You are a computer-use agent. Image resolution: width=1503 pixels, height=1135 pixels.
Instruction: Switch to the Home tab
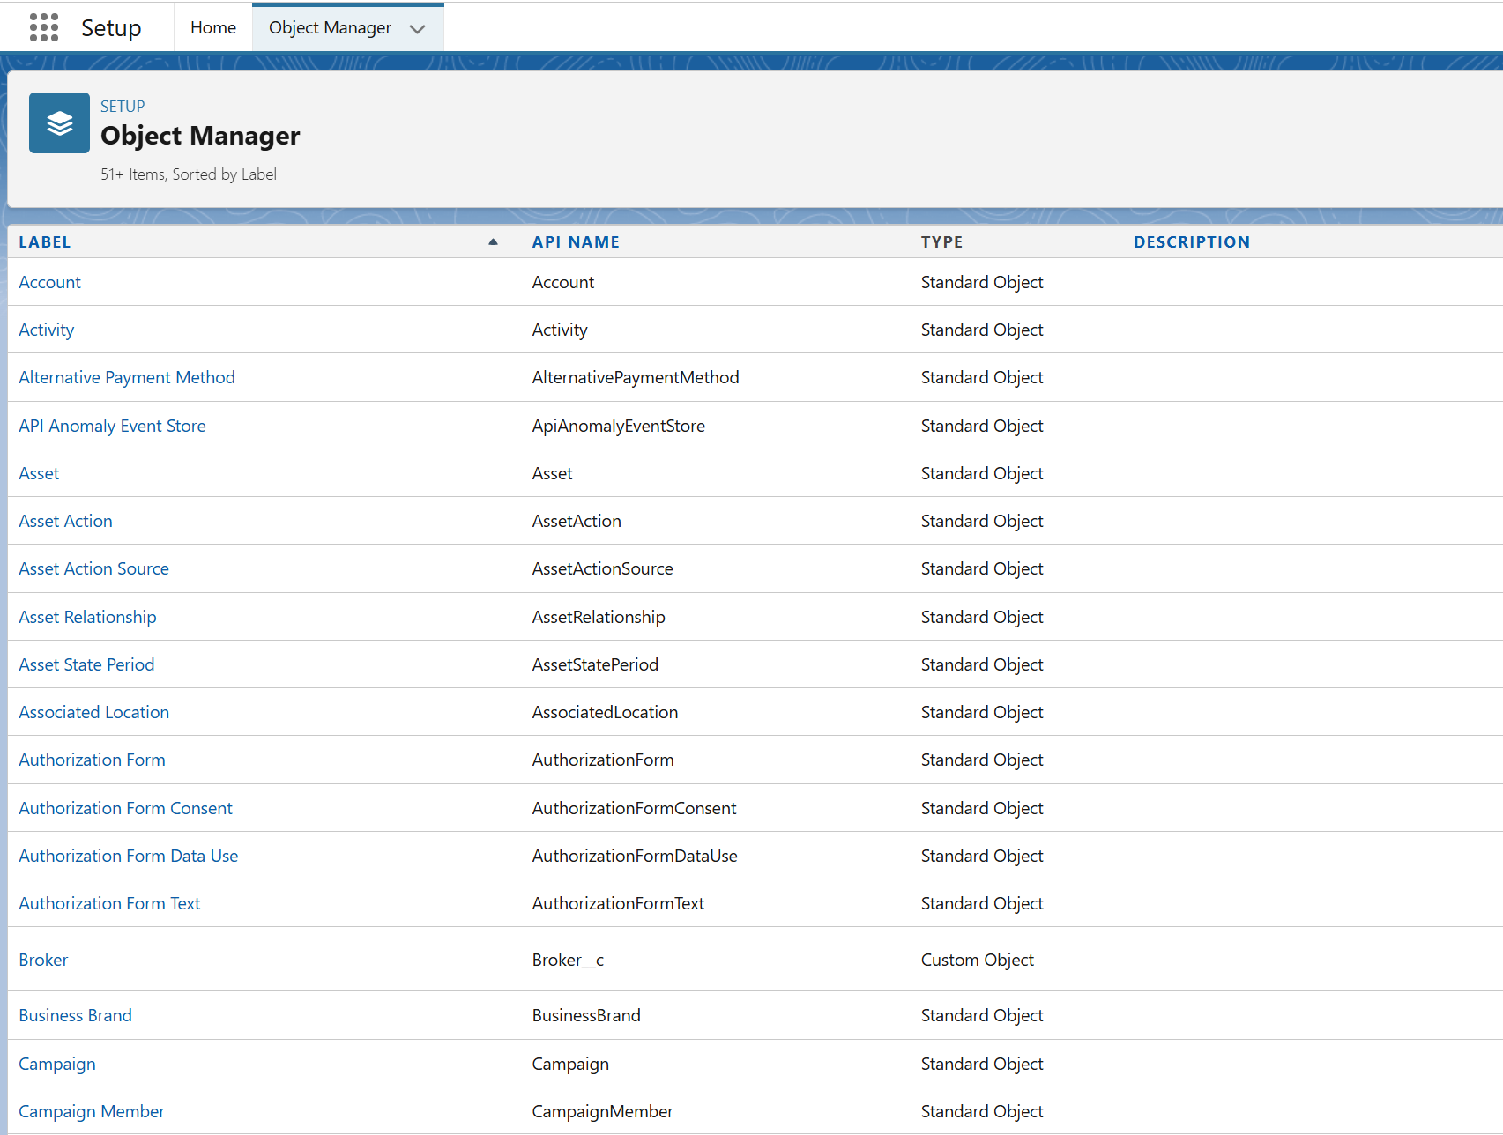tap(213, 27)
